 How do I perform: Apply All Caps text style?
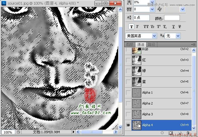[146, 27]
